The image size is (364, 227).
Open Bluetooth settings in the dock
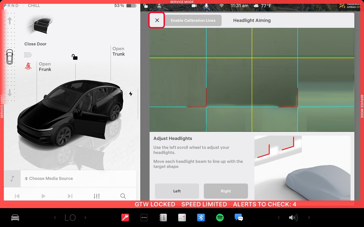(201, 217)
